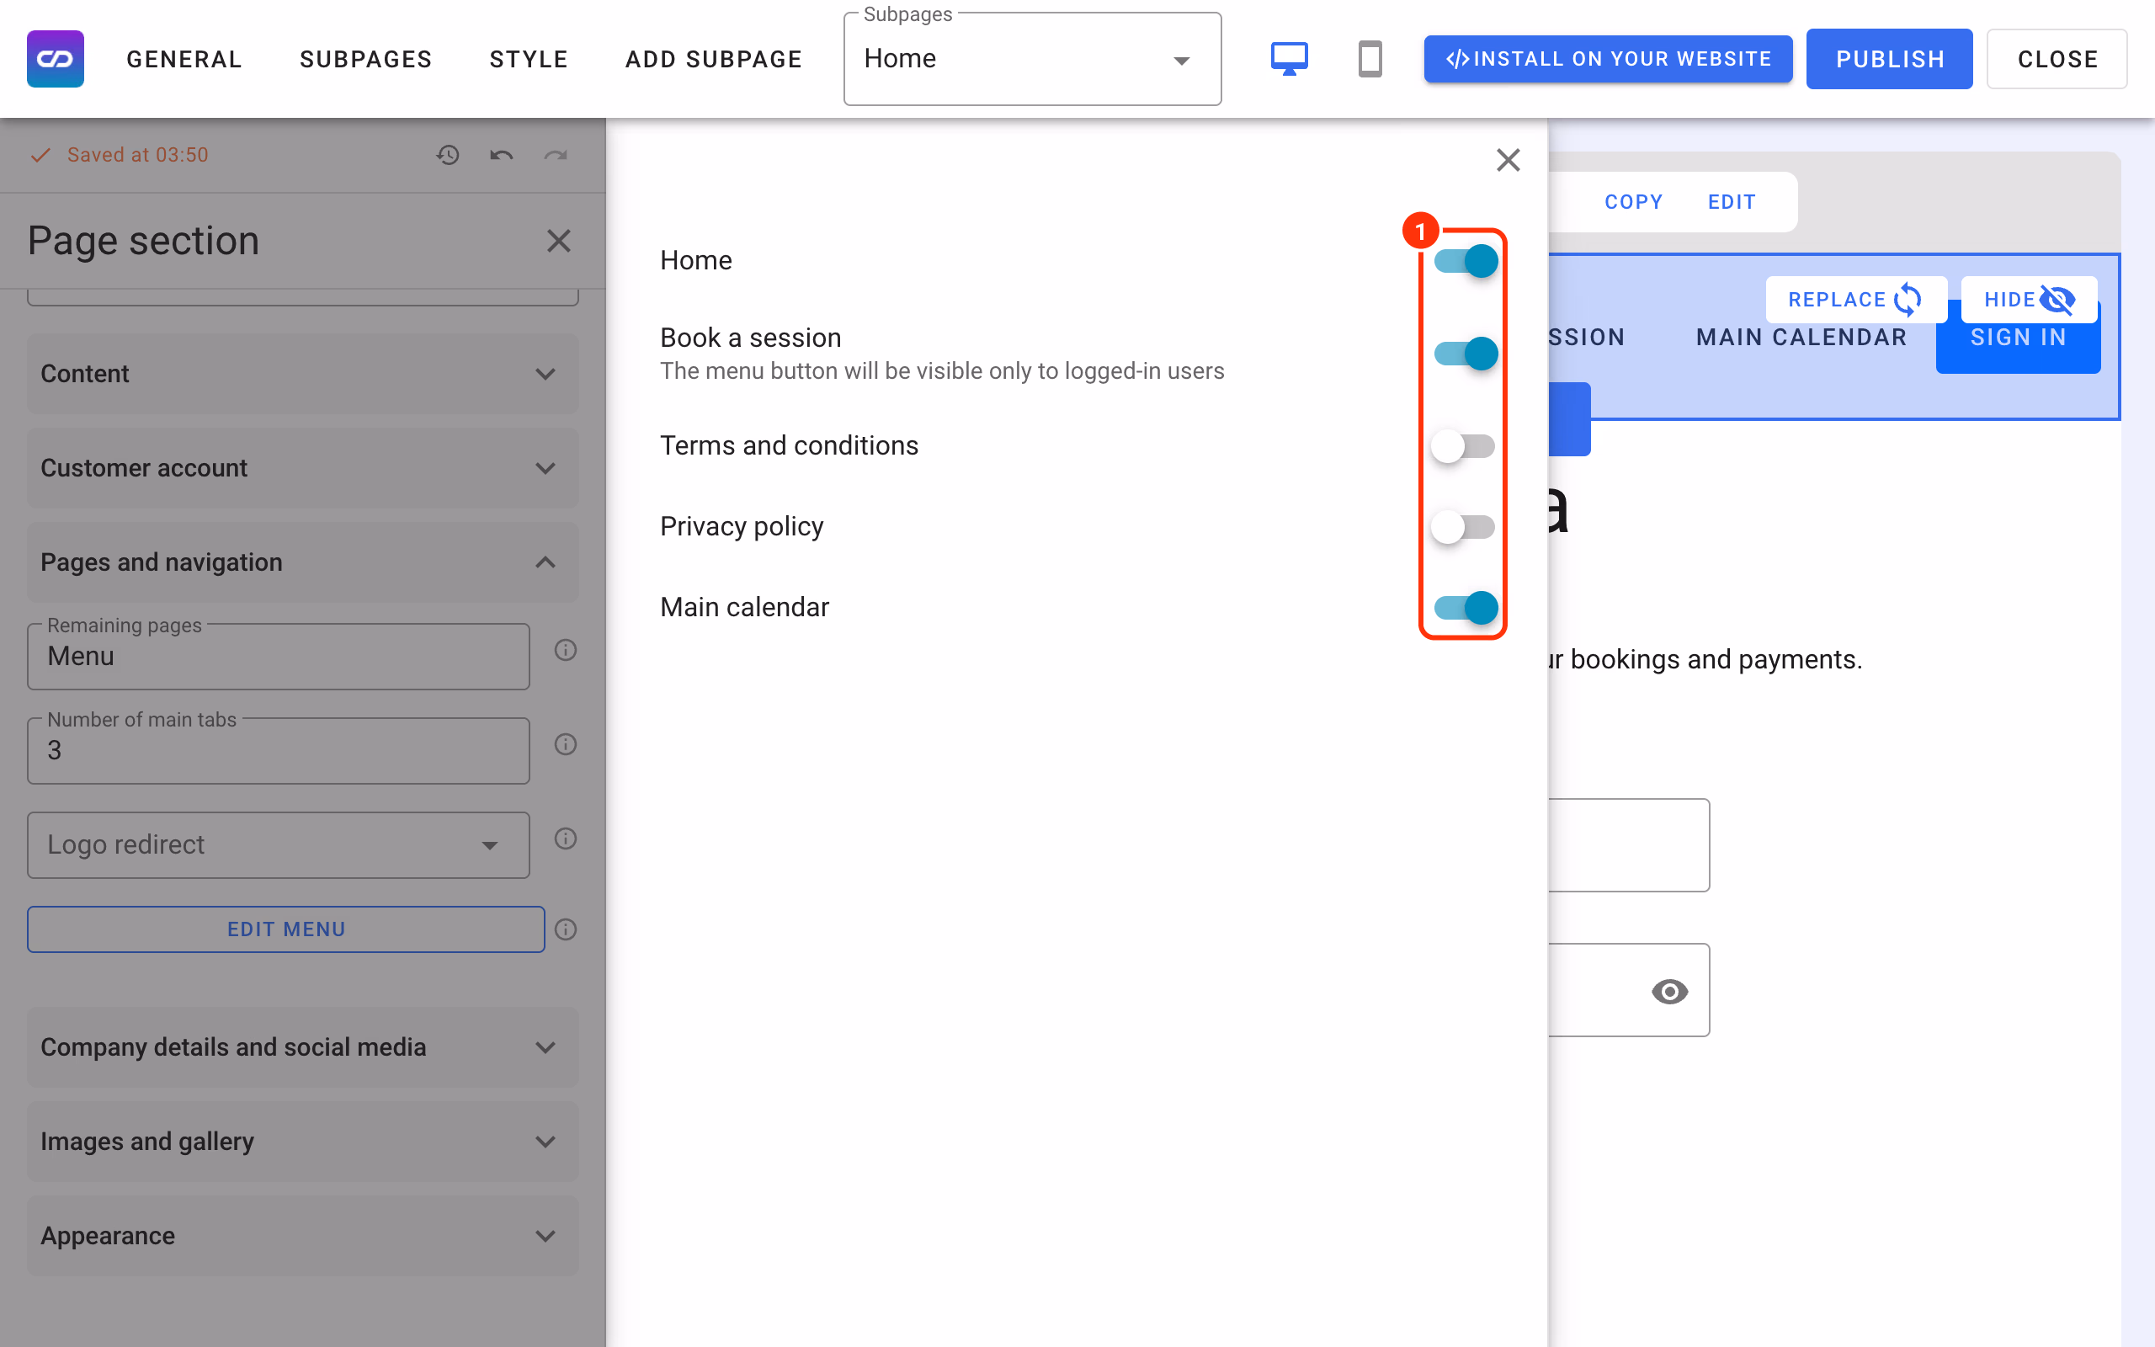Toggle the Main calendar switch

pyautogui.click(x=1465, y=608)
